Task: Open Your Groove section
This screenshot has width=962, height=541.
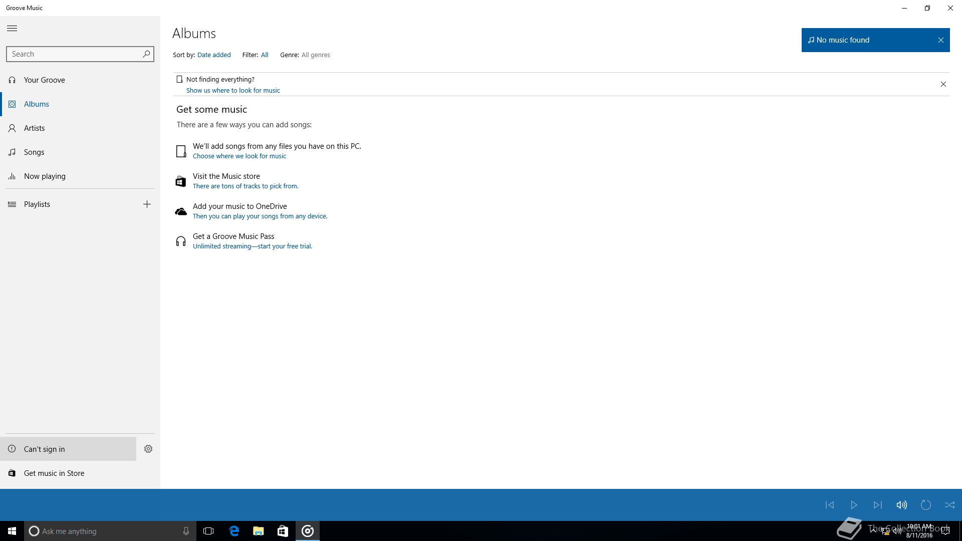Action: [80, 80]
